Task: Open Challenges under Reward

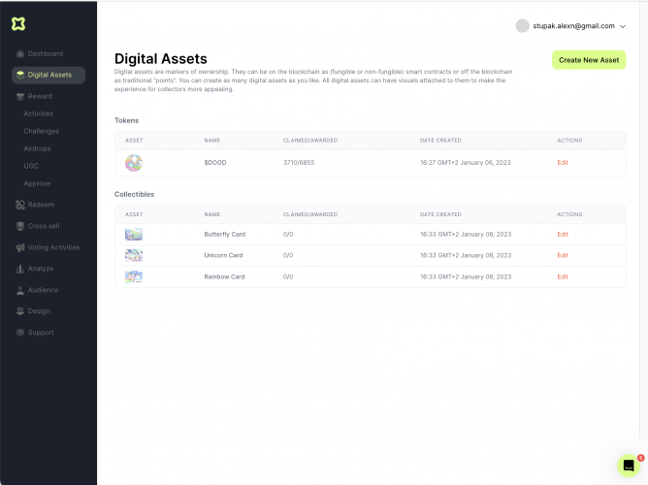Action: pos(42,131)
